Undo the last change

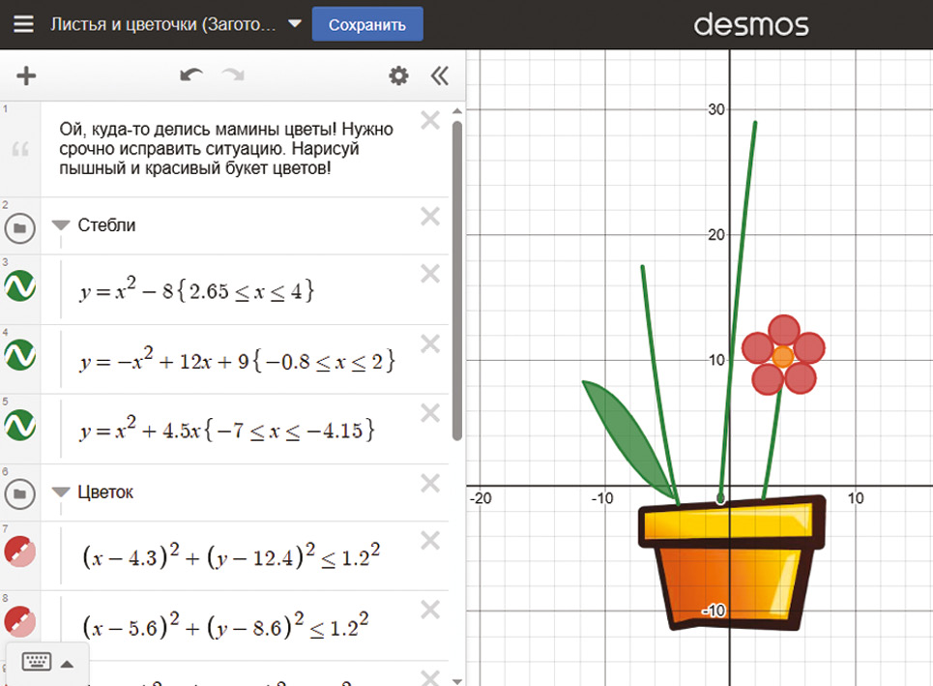tap(191, 76)
